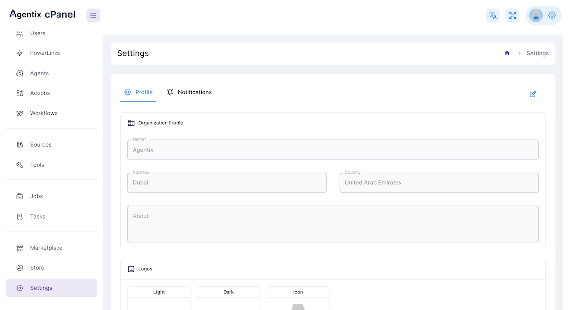
Task: Click the Name field containing Agentix
Action: pyautogui.click(x=333, y=150)
